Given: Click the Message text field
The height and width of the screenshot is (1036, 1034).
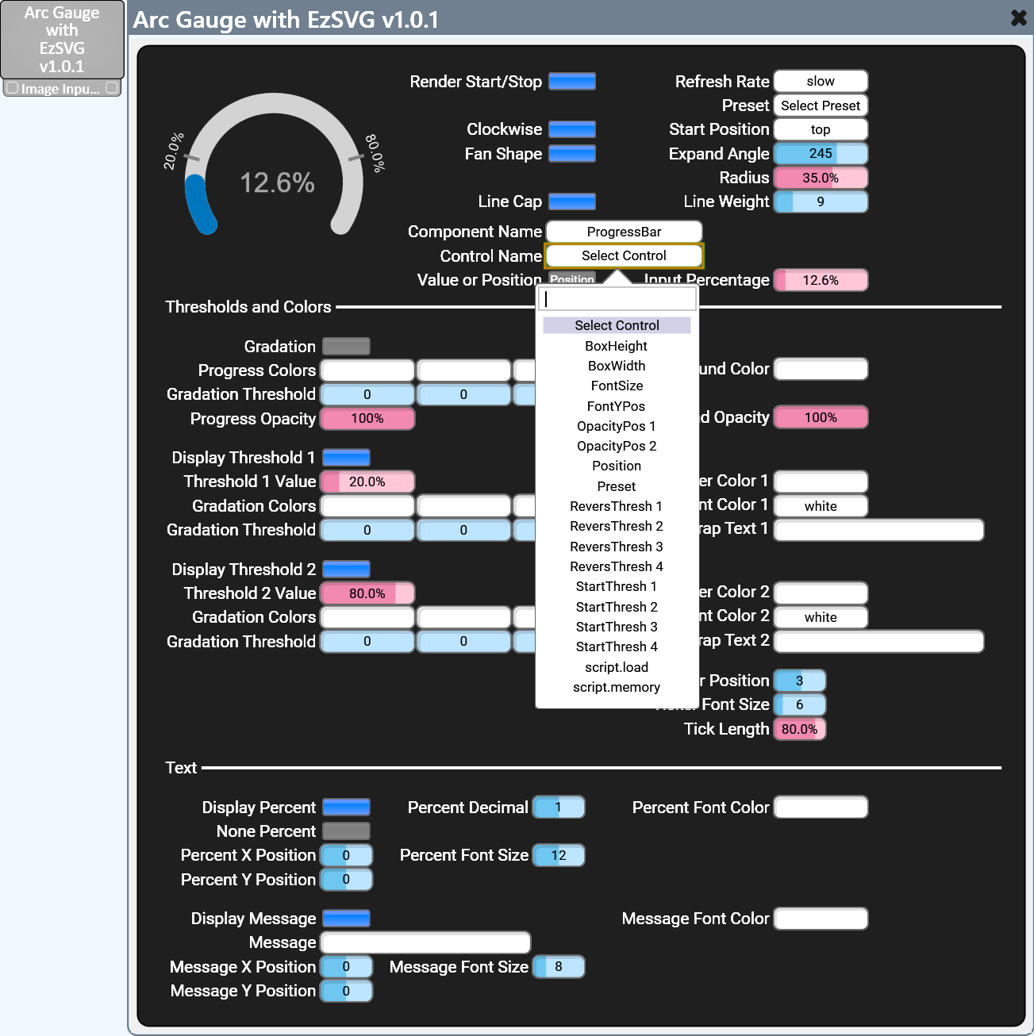Looking at the screenshot, I should [425, 942].
